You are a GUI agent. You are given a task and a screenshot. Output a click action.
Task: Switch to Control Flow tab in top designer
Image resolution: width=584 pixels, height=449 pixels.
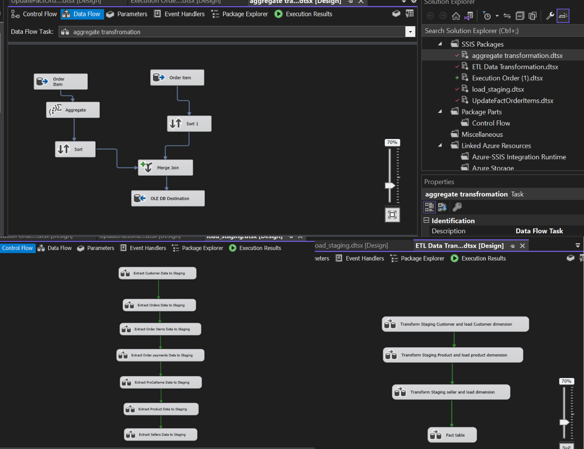click(34, 14)
